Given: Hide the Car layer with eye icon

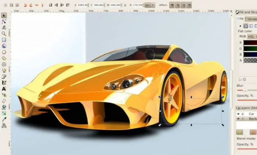Looking at the screenshot, I should (x=238, y=114).
